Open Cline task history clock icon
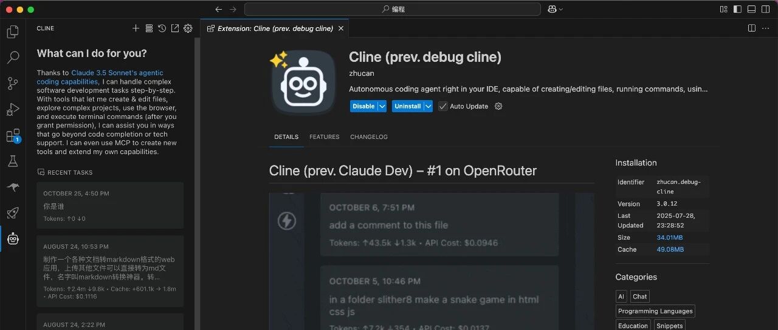This screenshot has width=778, height=330. click(x=162, y=29)
